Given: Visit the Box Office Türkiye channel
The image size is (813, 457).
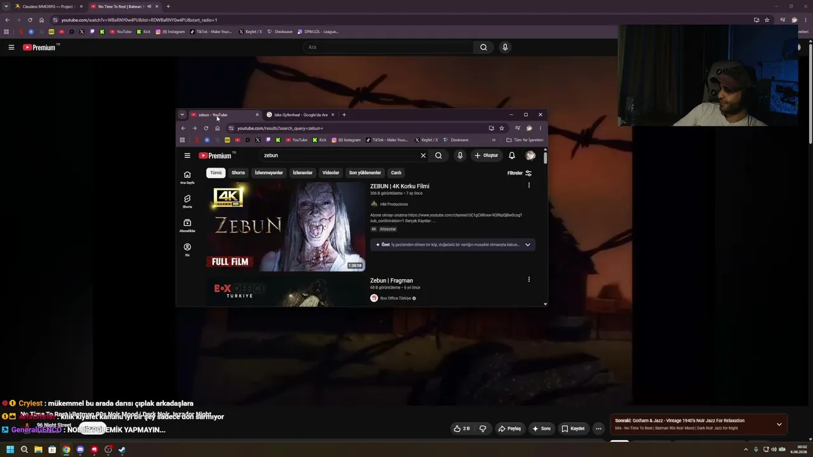Looking at the screenshot, I should [x=395, y=298].
